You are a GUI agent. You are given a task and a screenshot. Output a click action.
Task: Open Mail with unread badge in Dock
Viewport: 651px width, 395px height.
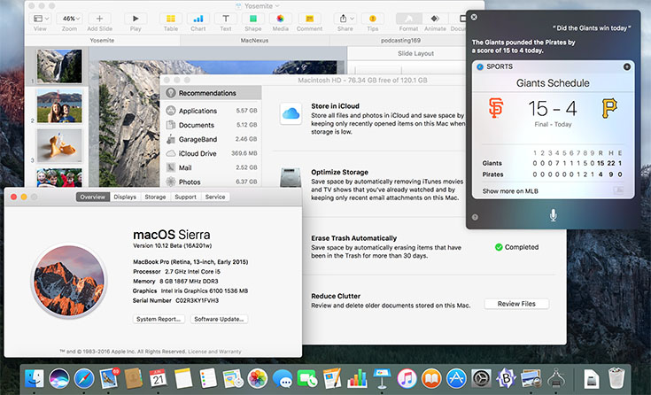[x=109, y=378]
